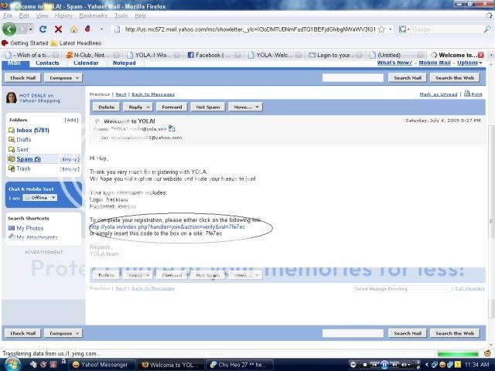Switch to Calendar tab
Viewport: 495px width, 371px height.
point(86,63)
